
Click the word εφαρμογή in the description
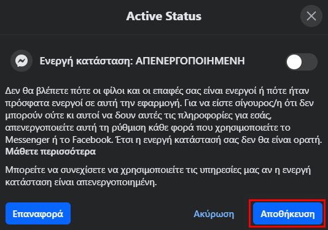(x=159, y=104)
